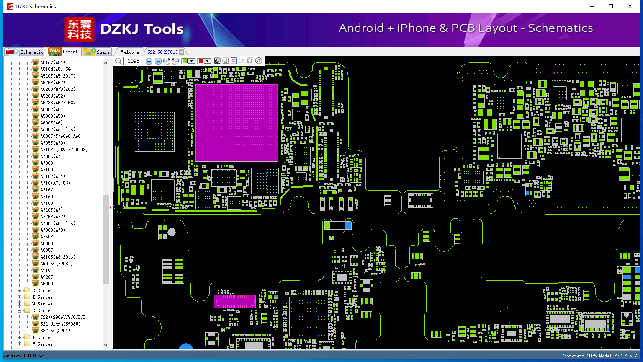Open S22+(S906U/W/O/D/E) layout
The image size is (643, 362).
point(64,317)
